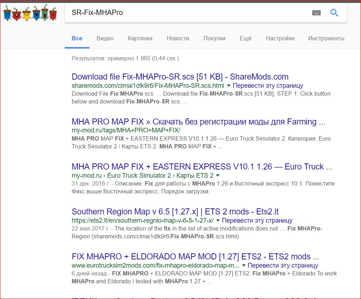Open Download file Fix-MHAPro-SR.scs result
The height and width of the screenshot is (299, 361).
click(180, 76)
